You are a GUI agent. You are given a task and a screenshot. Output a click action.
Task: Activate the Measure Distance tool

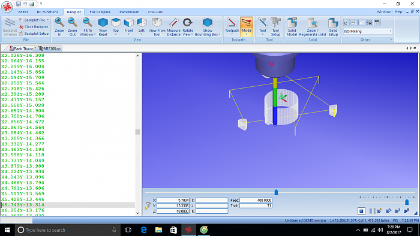coord(173,27)
